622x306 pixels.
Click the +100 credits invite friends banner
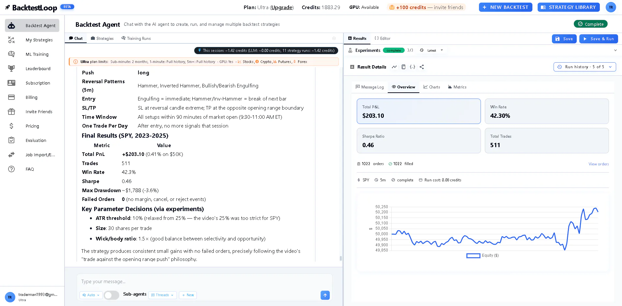pyautogui.click(x=426, y=7)
